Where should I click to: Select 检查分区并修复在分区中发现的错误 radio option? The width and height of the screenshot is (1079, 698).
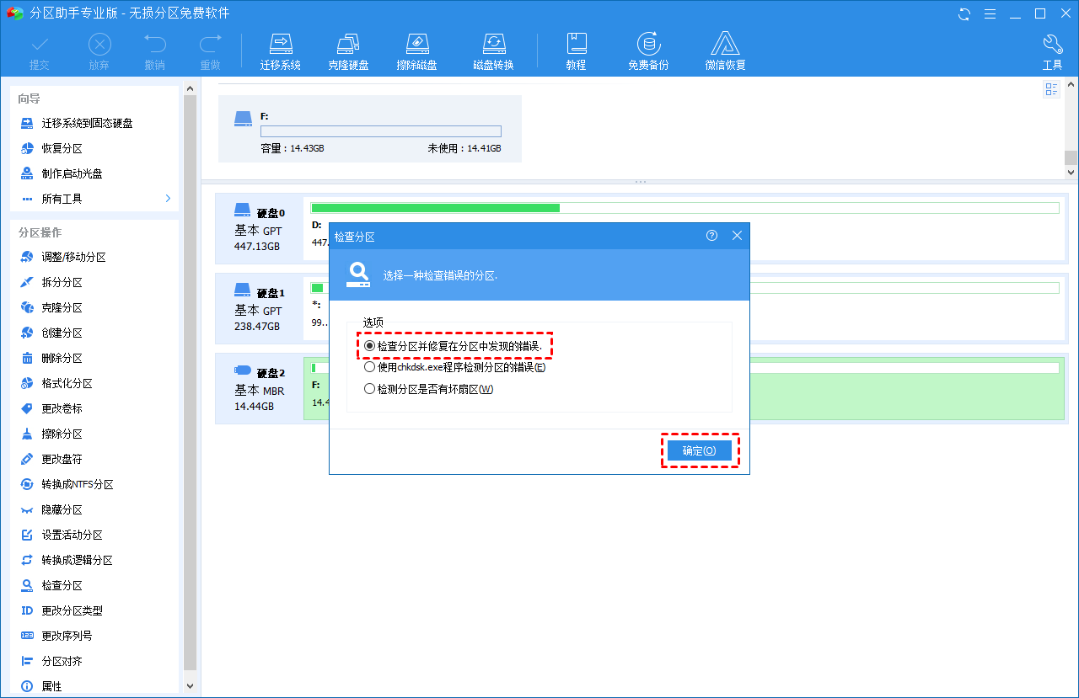369,346
